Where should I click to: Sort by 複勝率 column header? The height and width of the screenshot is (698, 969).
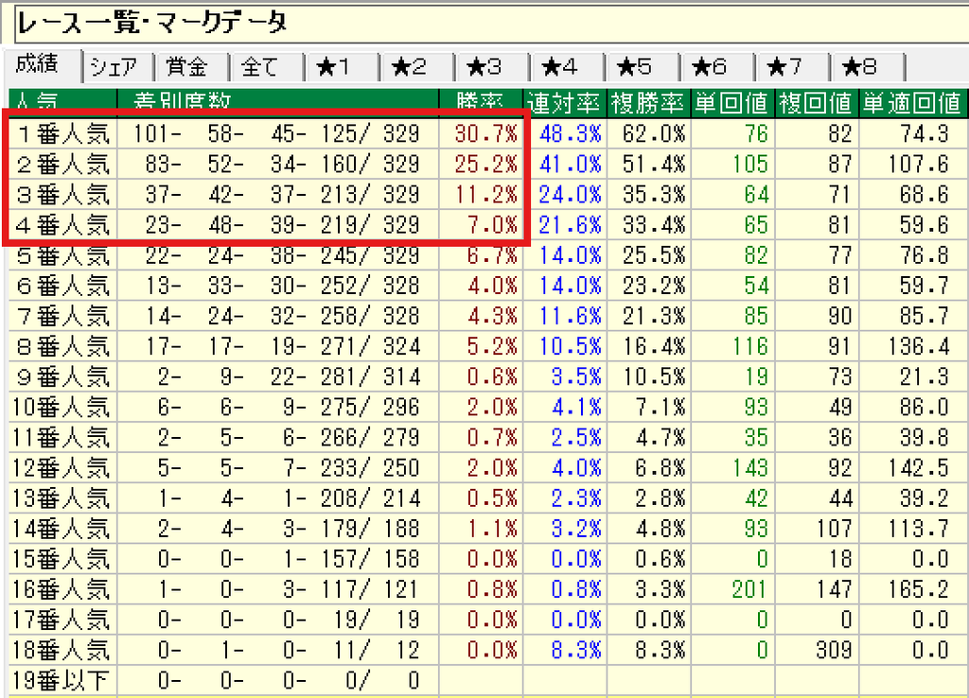[x=648, y=102]
